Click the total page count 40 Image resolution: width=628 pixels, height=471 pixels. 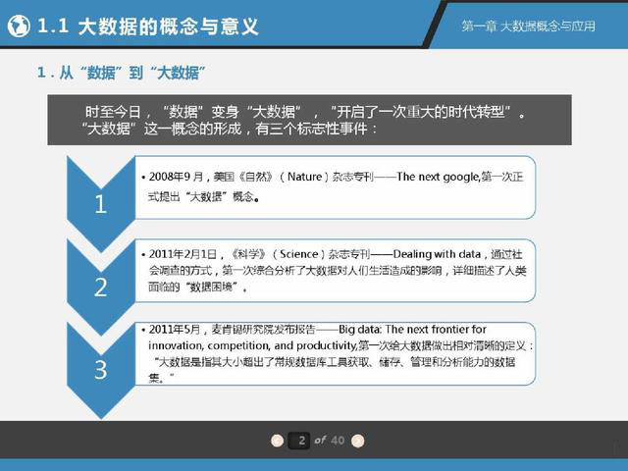[338, 441]
